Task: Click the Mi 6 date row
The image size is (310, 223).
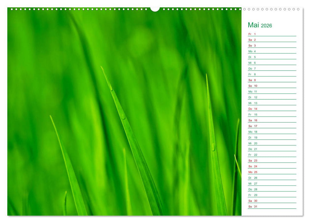Action: pyautogui.click(x=252, y=63)
